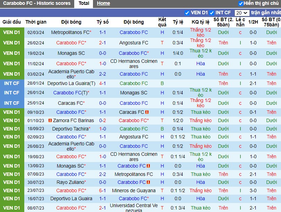Click the 1-1 score on 02/03/24

(x=102, y=32)
